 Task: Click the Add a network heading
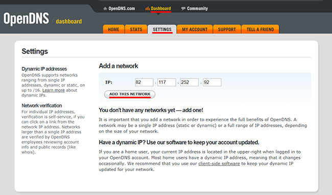[118, 66]
